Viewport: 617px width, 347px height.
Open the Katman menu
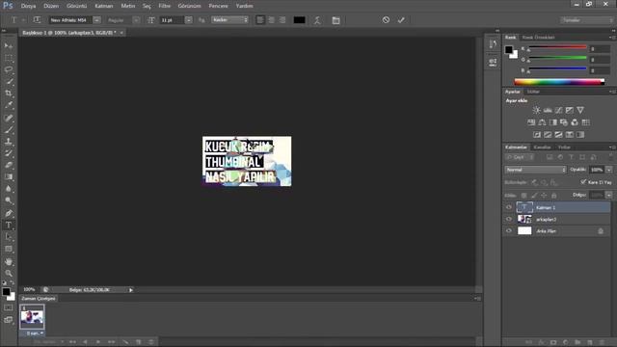tap(104, 6)
